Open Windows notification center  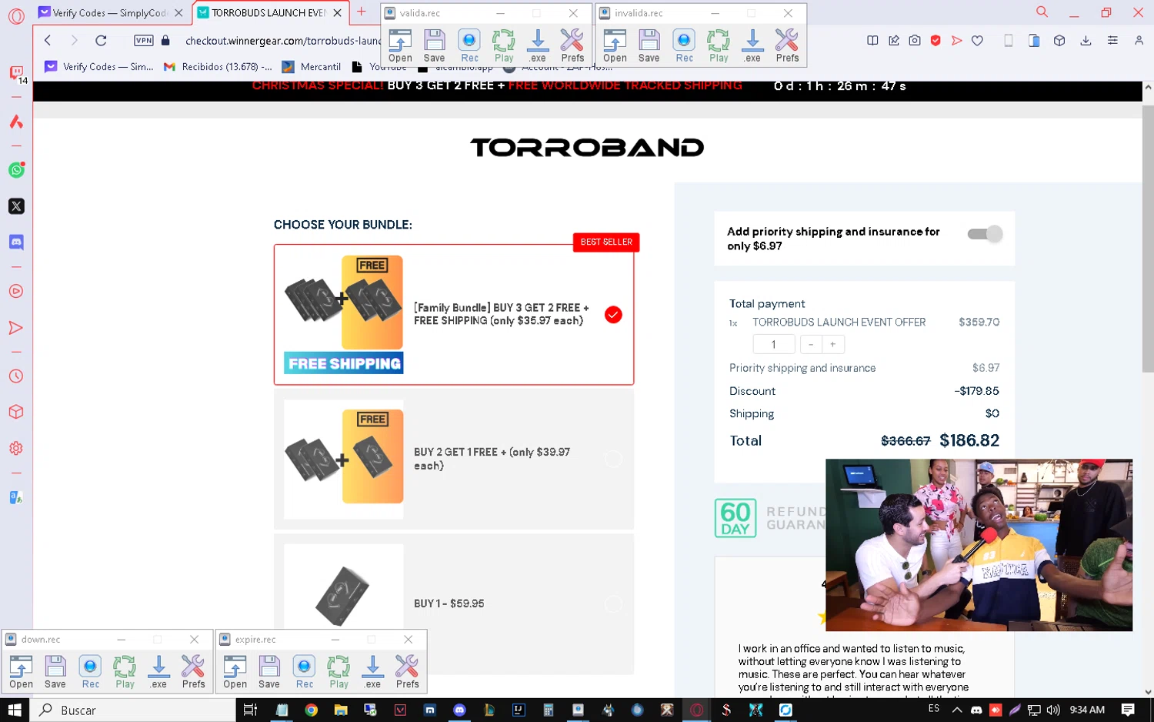[x=1128, y=710]
